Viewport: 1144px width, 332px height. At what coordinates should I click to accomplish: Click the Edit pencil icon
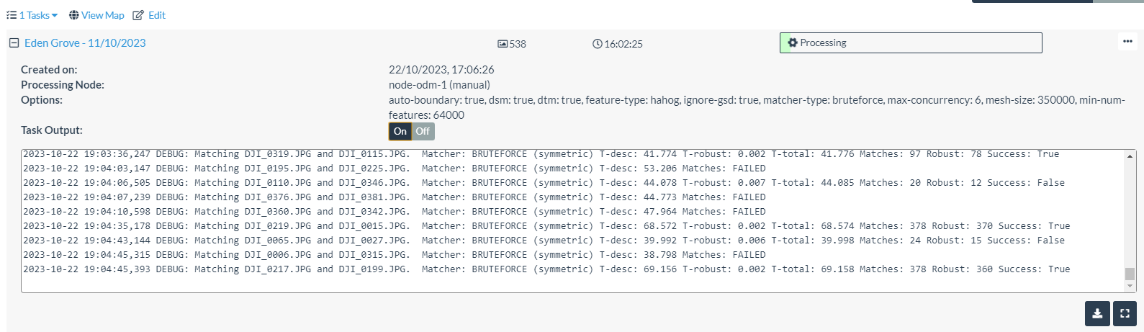(138, 15)
